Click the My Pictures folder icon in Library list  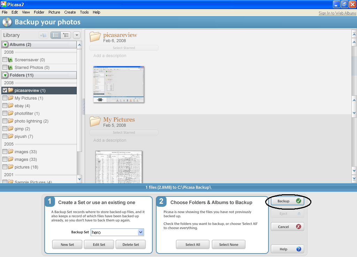[x=11, y=98]
